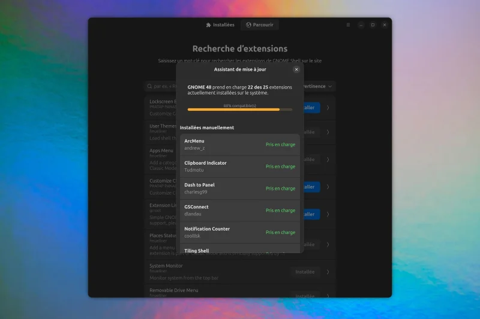Expand the System Monitor row chevron
Screen dimensions: 480x319
click(x=328, y=272)
